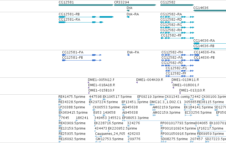This screenshot has width=226, height=143.
Task: Click the EK220952.5prime EST label
Action: [122, 128]
